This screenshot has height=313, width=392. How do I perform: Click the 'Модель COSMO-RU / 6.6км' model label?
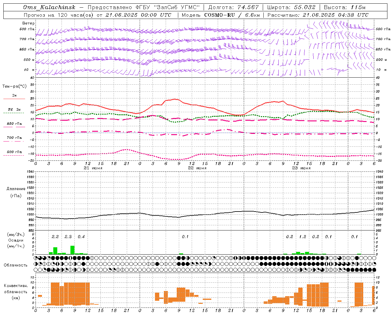pos(221,15)
